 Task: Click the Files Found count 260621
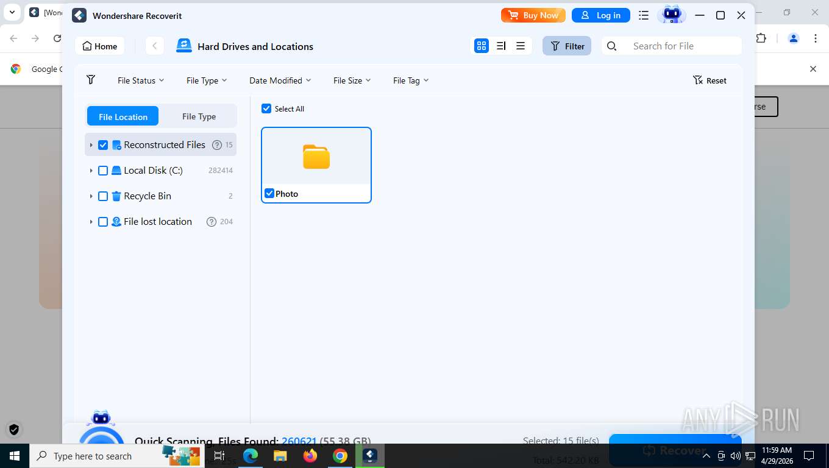tap(299, 441)
